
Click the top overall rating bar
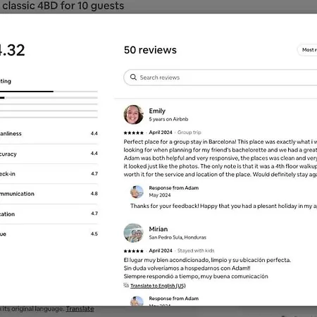click(49, 92)
